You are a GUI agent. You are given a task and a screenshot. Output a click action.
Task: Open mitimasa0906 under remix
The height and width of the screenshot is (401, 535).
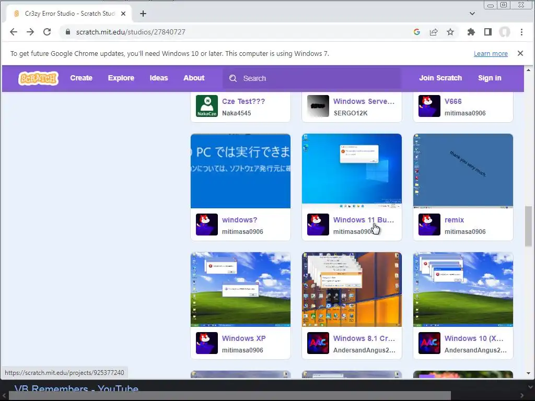[x=465, y=231]
